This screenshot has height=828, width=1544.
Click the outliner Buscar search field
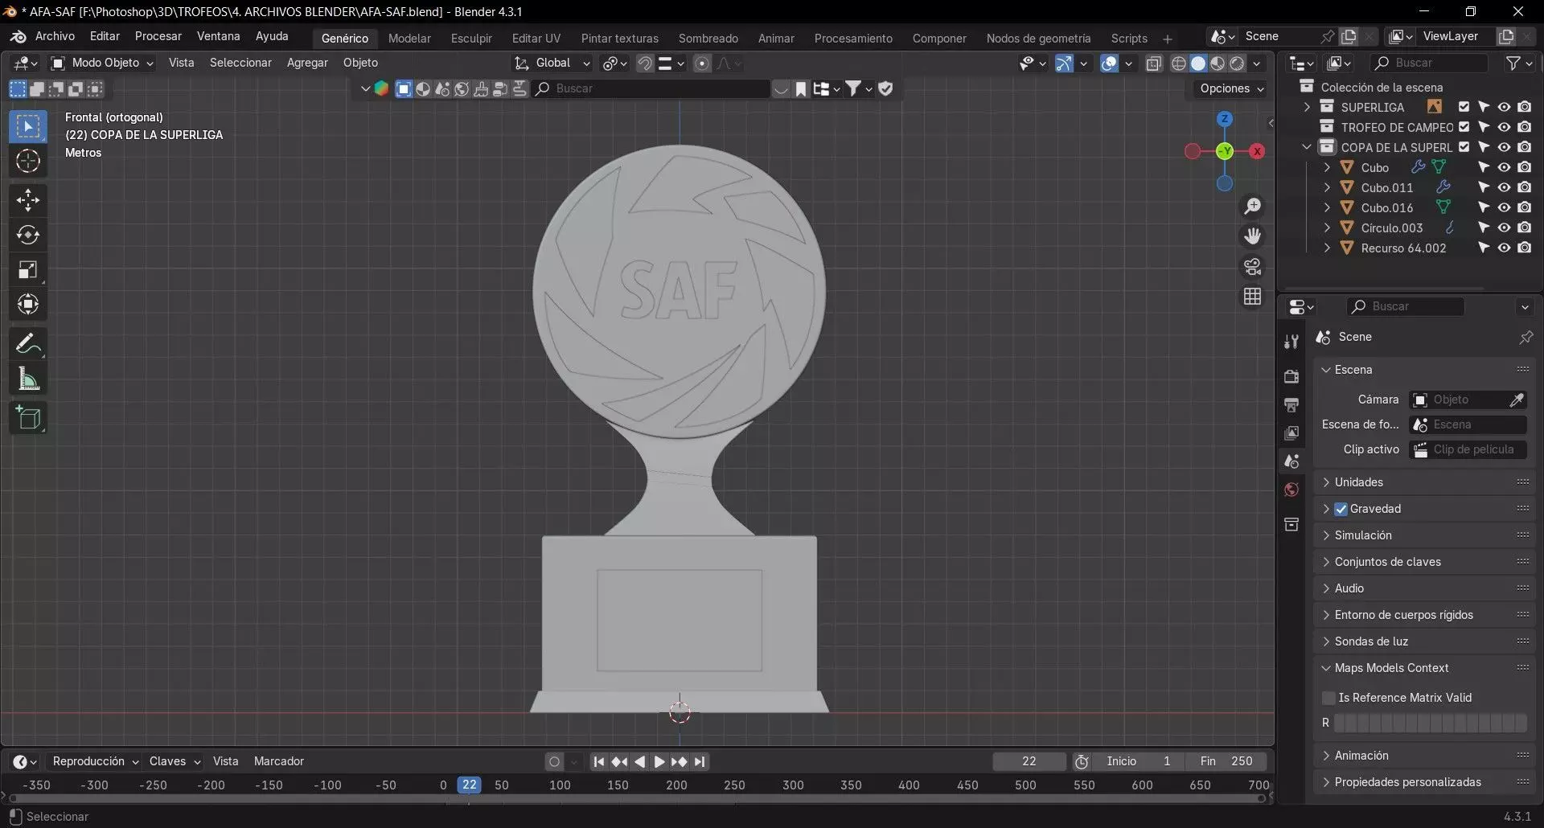point(1430,63)
